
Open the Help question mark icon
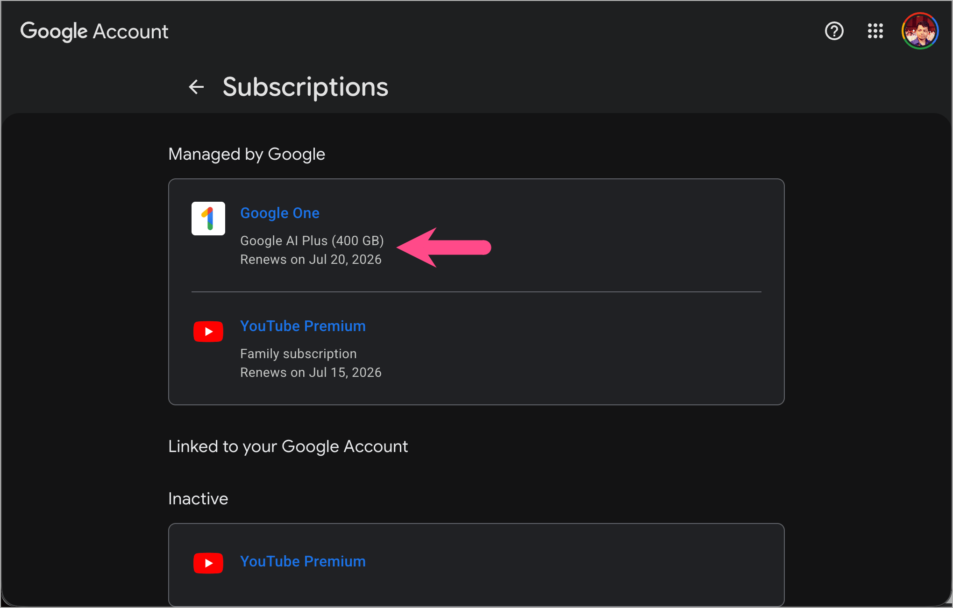[834, 31]
